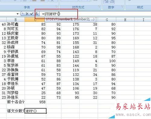The height and width of the screenshot is (119, 151).
Task: Click the cell with value 173
Action: pyautogui.click(x=70, y=34)
